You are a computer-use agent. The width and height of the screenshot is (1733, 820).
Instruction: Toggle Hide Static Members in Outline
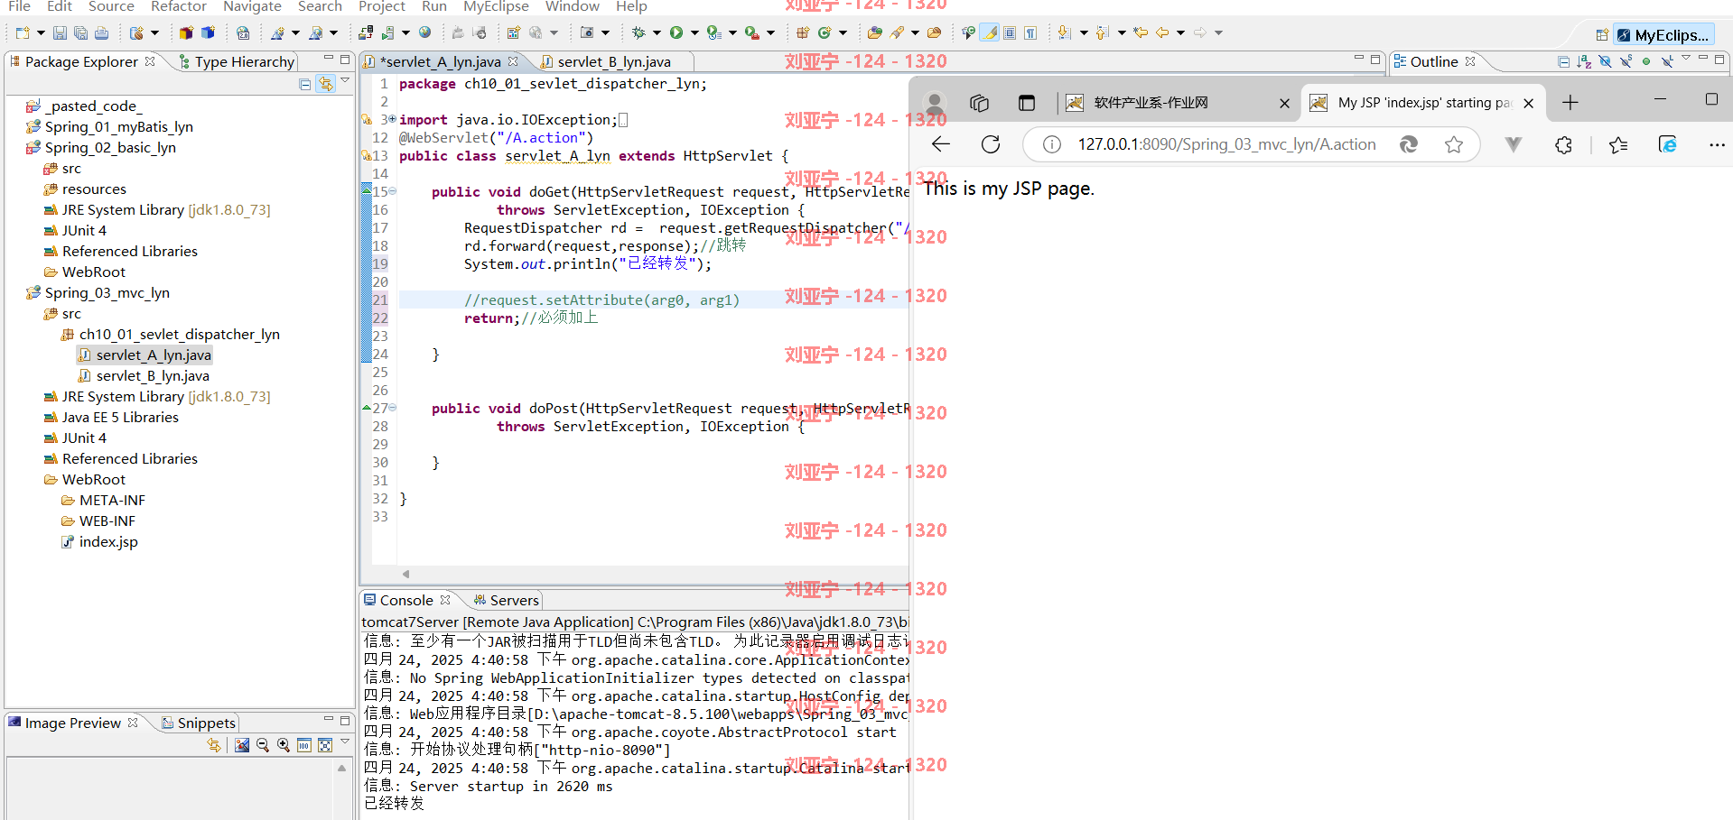pos(1626,61)
